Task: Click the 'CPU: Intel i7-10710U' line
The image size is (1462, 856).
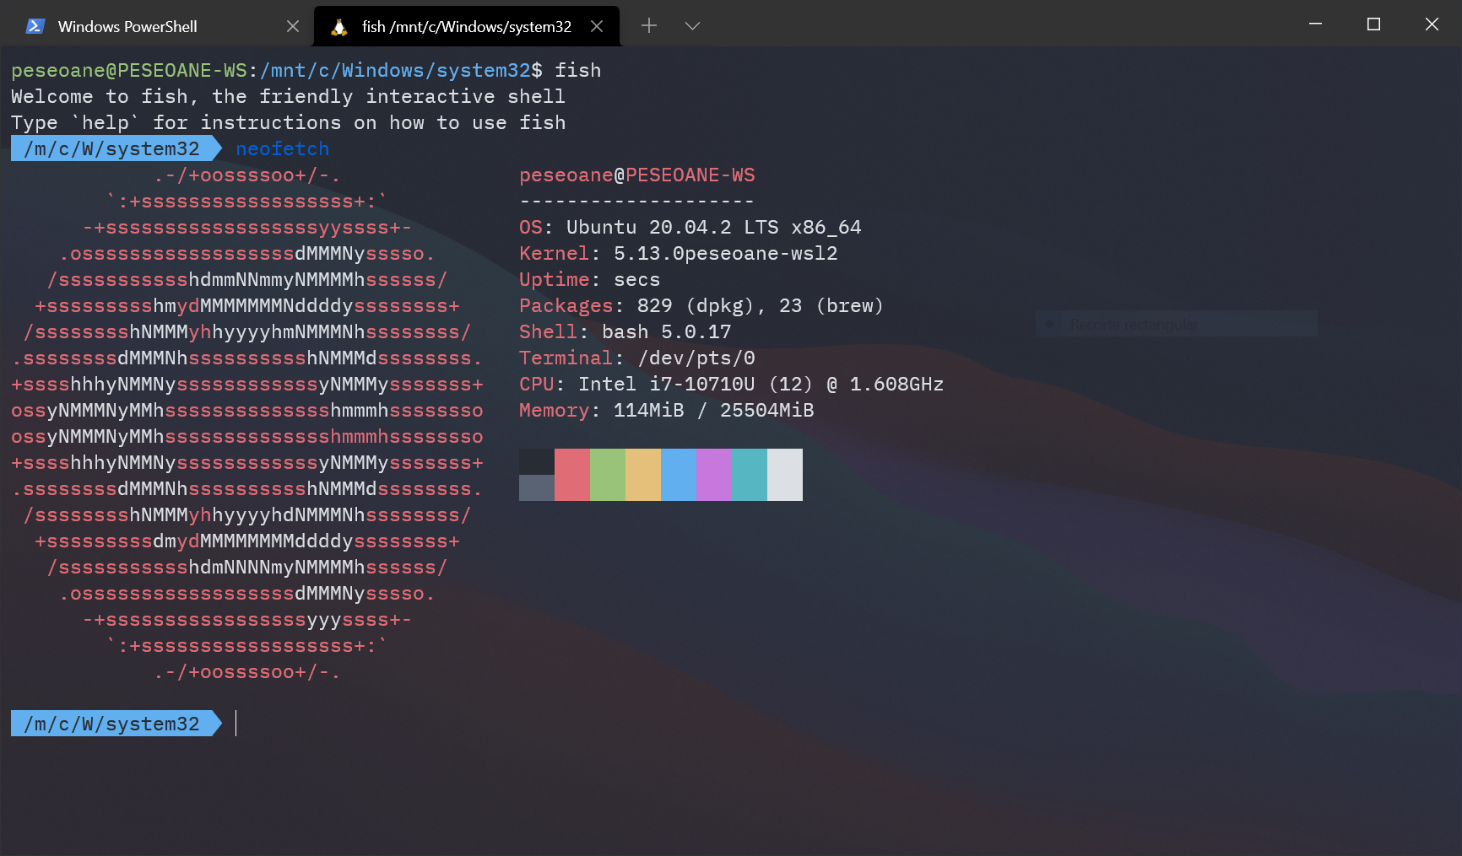Action: [x=731, y=384]
